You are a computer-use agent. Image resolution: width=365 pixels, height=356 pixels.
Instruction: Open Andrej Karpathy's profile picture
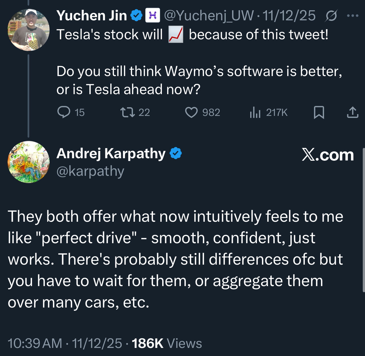pos(28,162)
